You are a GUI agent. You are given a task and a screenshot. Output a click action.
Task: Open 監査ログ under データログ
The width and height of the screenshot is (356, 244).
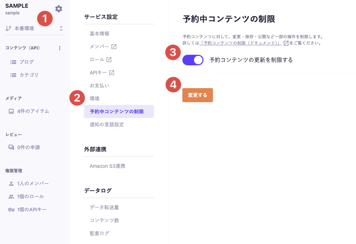pyautogui.click(x=99, y=233)
